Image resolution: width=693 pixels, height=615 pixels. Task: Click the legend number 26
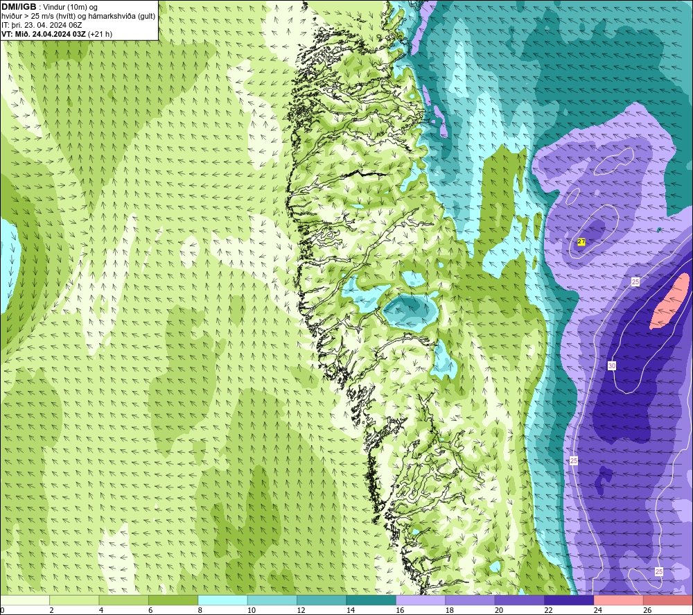coord(647,610)
